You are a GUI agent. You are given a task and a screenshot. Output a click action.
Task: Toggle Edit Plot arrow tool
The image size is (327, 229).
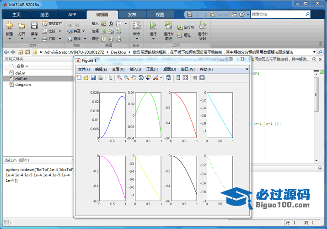[110, 78]
